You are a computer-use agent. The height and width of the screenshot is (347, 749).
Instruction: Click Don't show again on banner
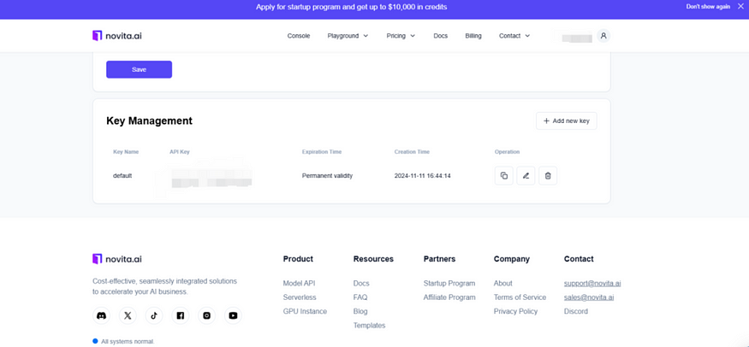[708, 7]
